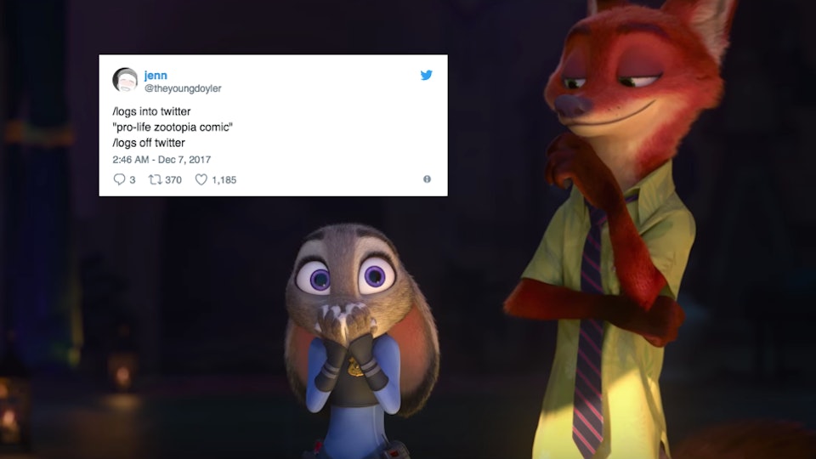The width and height of the screenshot is (816, 459).
Task: Click the tweet line "/logs off twitter"
Action: point(148,143)
